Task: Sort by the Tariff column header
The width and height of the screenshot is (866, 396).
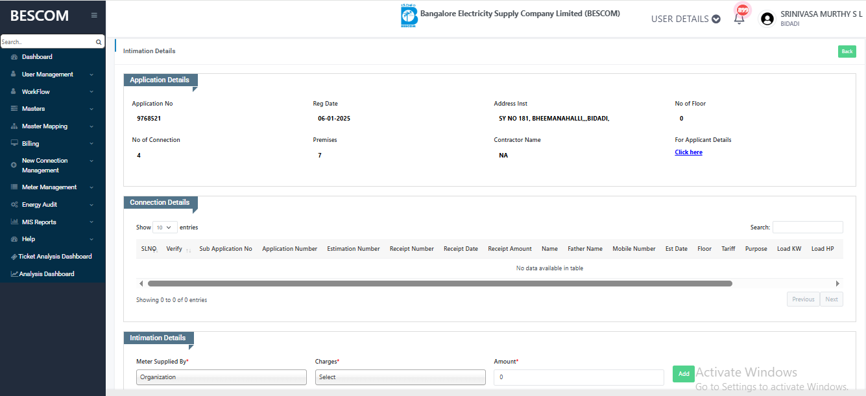Action: point(728,249)
